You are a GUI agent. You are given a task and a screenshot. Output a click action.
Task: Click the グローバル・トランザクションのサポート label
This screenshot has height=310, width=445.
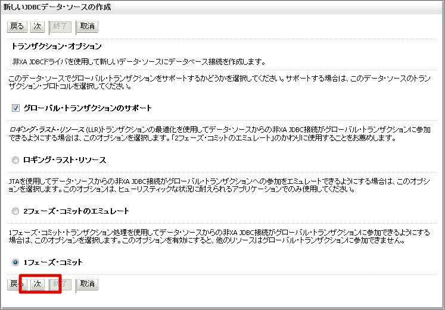[x=88, y=108]
